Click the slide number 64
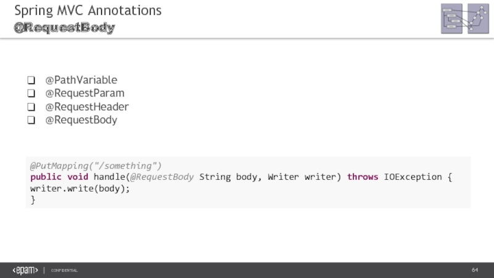This screenshot has width=494, height=278. [x=475, y=271]
